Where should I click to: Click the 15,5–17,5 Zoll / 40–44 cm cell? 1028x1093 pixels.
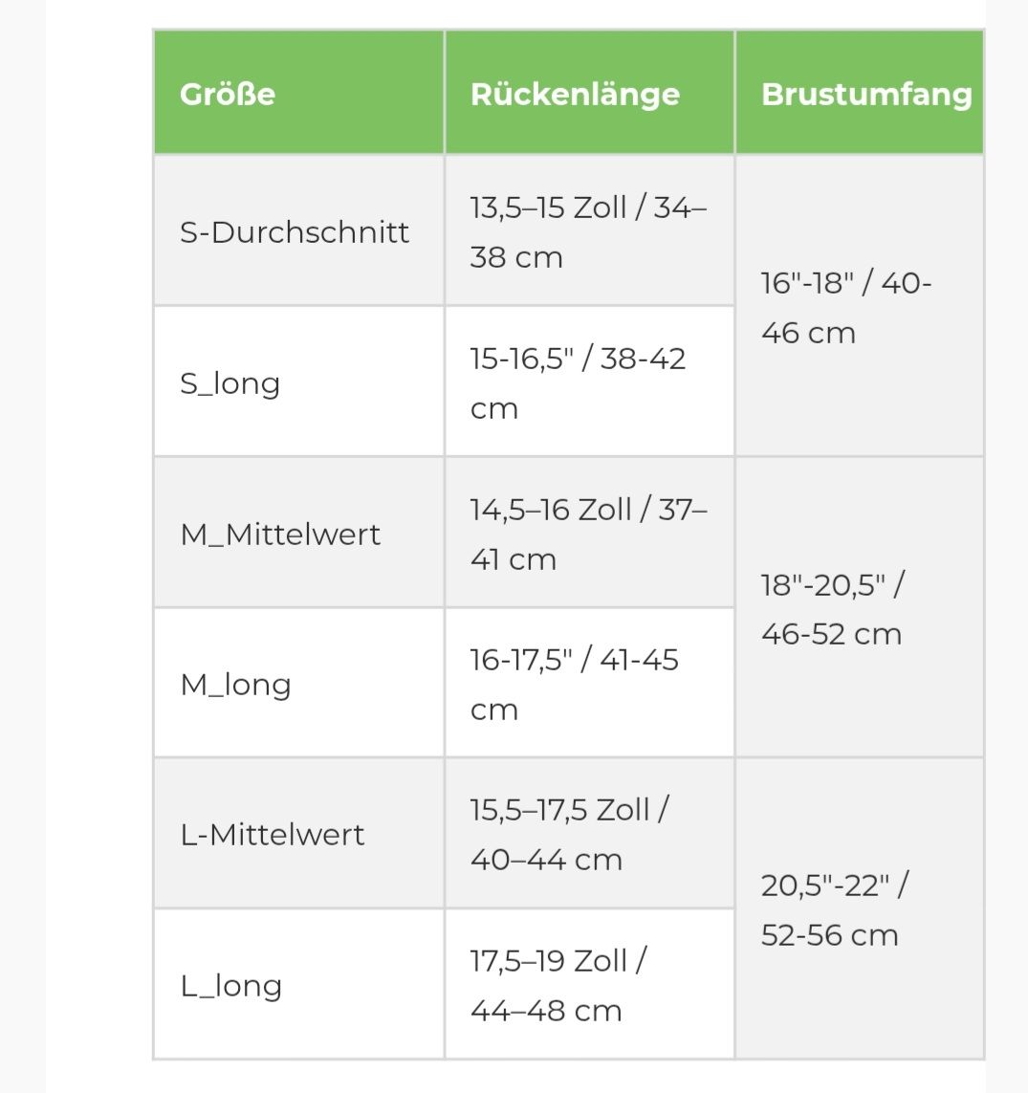(x=590, y=833)
